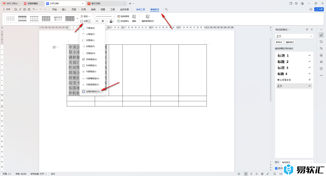Close the Styles and Formatting pane
The image size is (326, 176).
pyautogui.click(x=312, y=30)
